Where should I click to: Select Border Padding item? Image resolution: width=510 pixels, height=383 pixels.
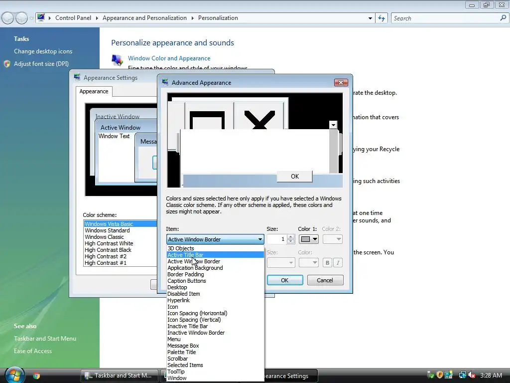(x=215, y=274)
